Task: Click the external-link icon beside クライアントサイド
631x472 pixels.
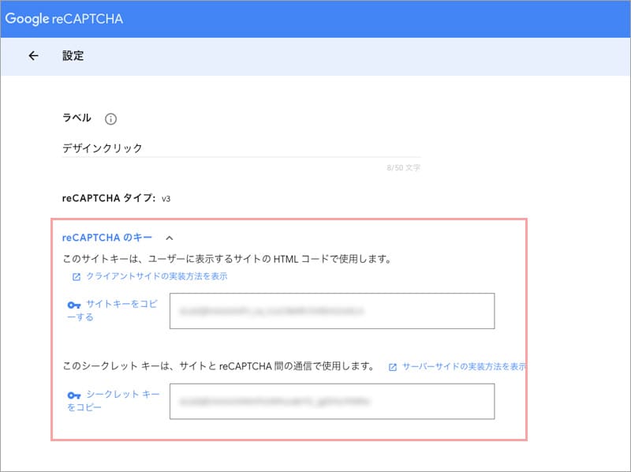Action: (76, 277)
